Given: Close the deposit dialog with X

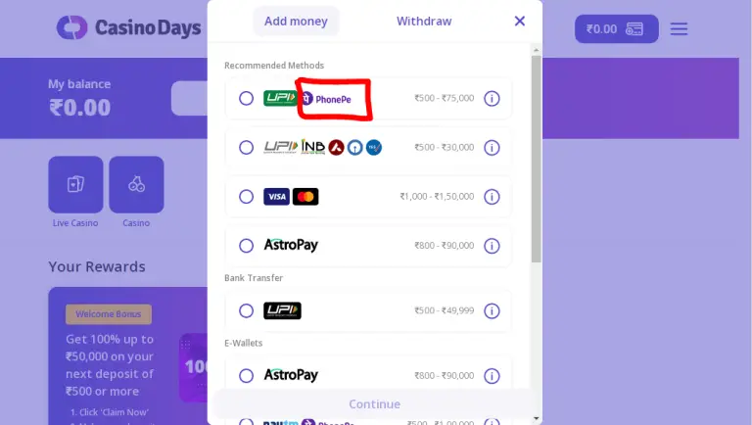Looking at the screenshot, I should [519, 22].
